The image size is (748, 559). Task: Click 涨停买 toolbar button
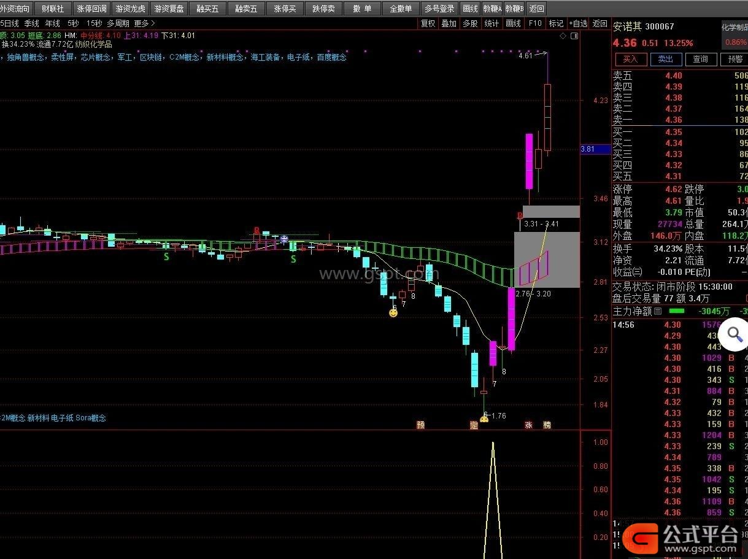point(285,9)
